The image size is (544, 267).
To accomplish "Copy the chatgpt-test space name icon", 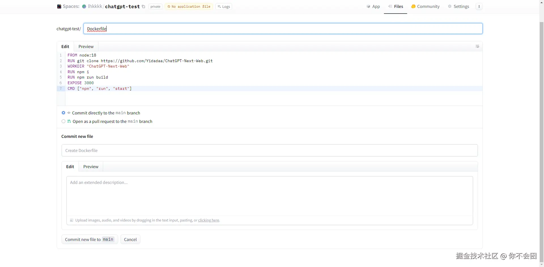I will tap(143, 6).
